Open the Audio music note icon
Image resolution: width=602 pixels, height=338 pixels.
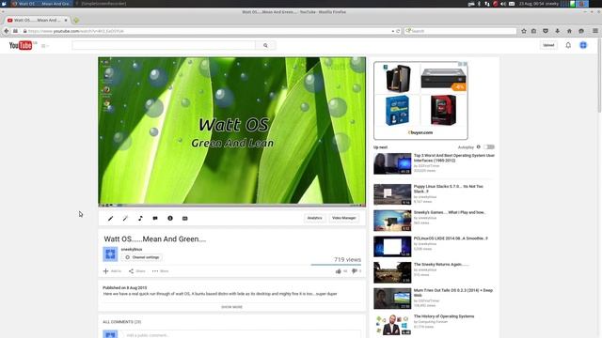tap(140, 219)
